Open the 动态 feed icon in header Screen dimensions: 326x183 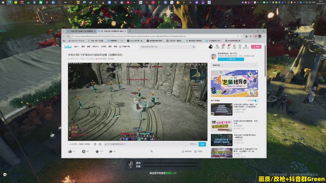(x=229, y=46)
